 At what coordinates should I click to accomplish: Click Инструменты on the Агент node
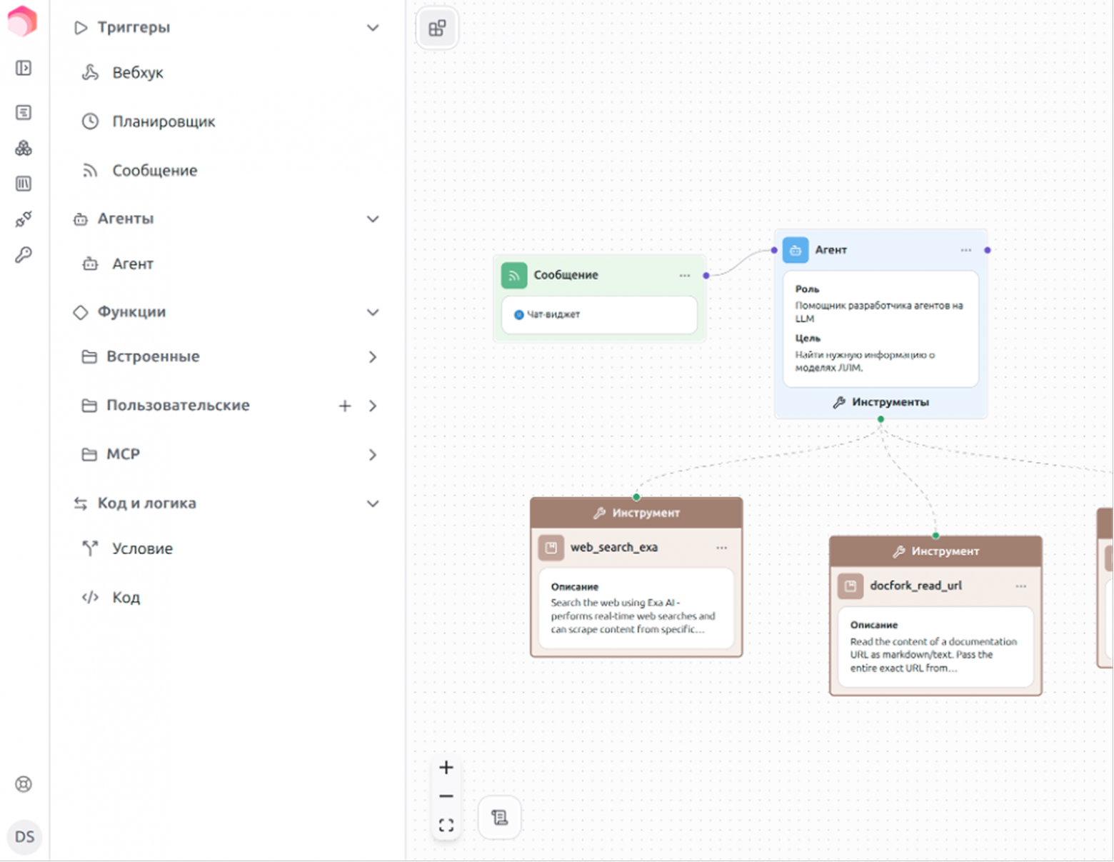pos(880,402)
